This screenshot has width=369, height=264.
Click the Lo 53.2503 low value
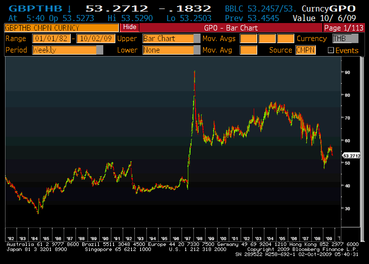pyautogui.click(x=189, y=18)
